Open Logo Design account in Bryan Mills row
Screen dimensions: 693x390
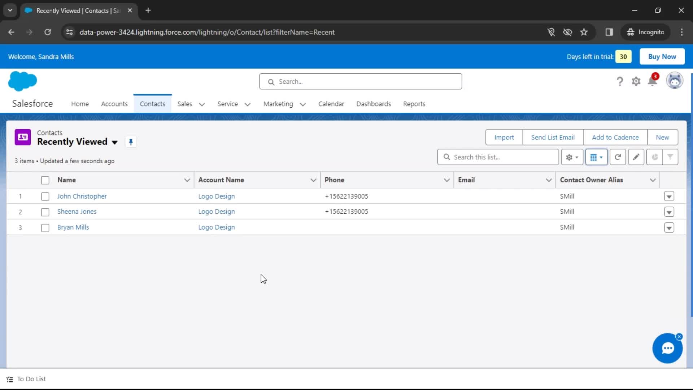point(216,227)
